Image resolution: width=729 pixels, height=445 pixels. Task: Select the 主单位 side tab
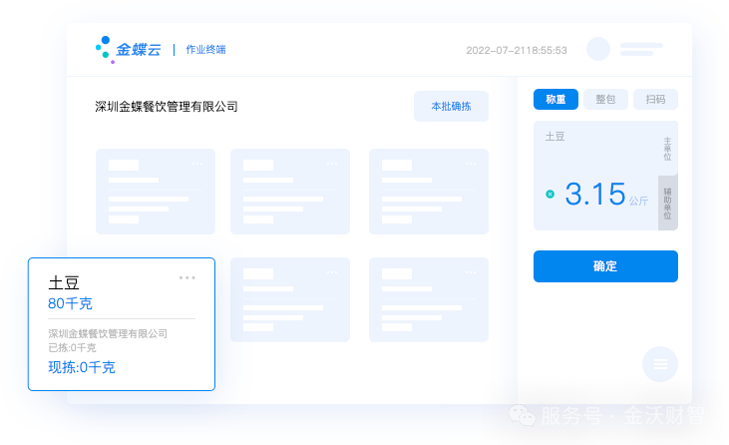coord(667,149)
